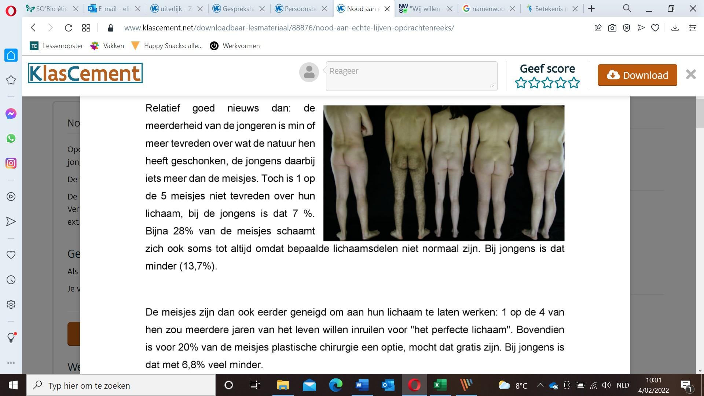The width and height of the screenshot is (704, 396).
Task: Open tab search magnifier icon
Action: pos(627,8)
